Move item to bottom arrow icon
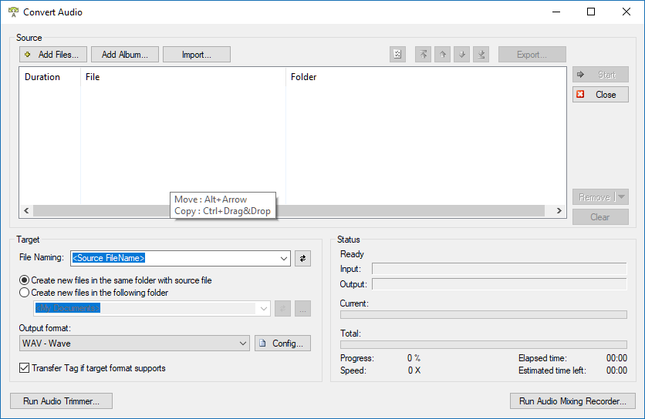This screenshot has height=419, width=645. tap(481, 55)
